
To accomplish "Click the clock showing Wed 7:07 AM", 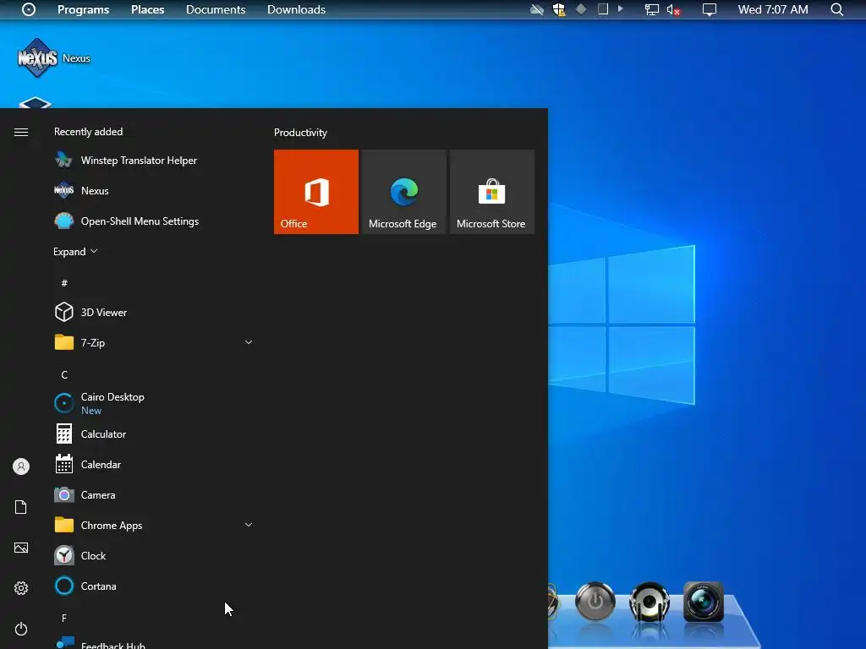I will tap(773, 9).
